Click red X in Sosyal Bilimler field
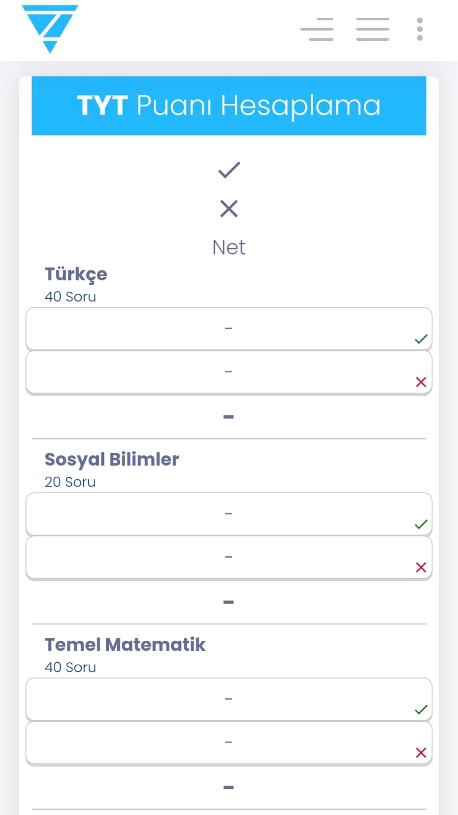This screenshot has width=458, height=815. 421,567
